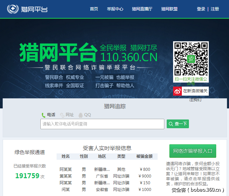
Task: Select the 电话 search tab
Action: [x=51, y=115]
